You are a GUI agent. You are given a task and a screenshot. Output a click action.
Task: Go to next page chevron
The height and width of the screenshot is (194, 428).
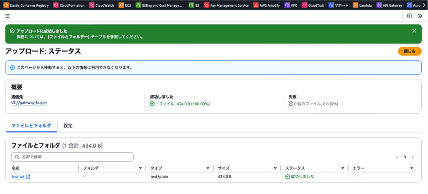[413, 157]
